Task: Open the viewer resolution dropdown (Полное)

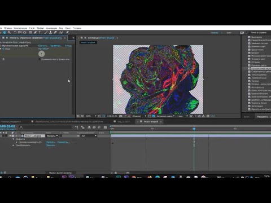Action: pos(139,116)
